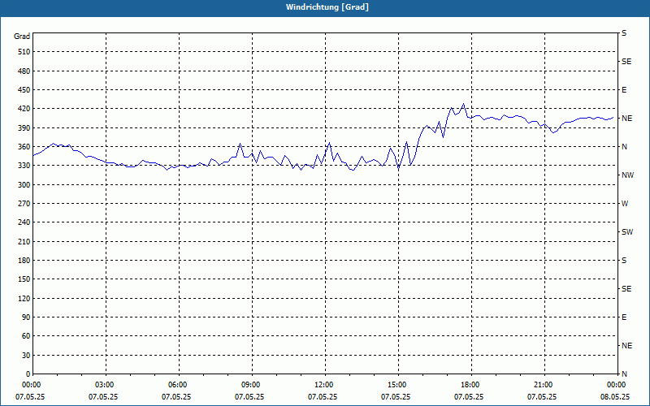Viewport: 650px width, 406px height.
Task: Click the 120 y-axis value
Action: [24, 298]
